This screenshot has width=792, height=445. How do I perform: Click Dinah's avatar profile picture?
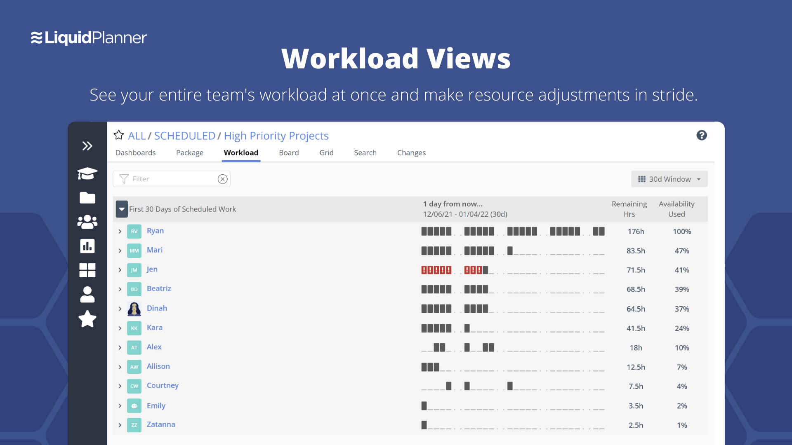pyautogui.click(x=134, y=308)
